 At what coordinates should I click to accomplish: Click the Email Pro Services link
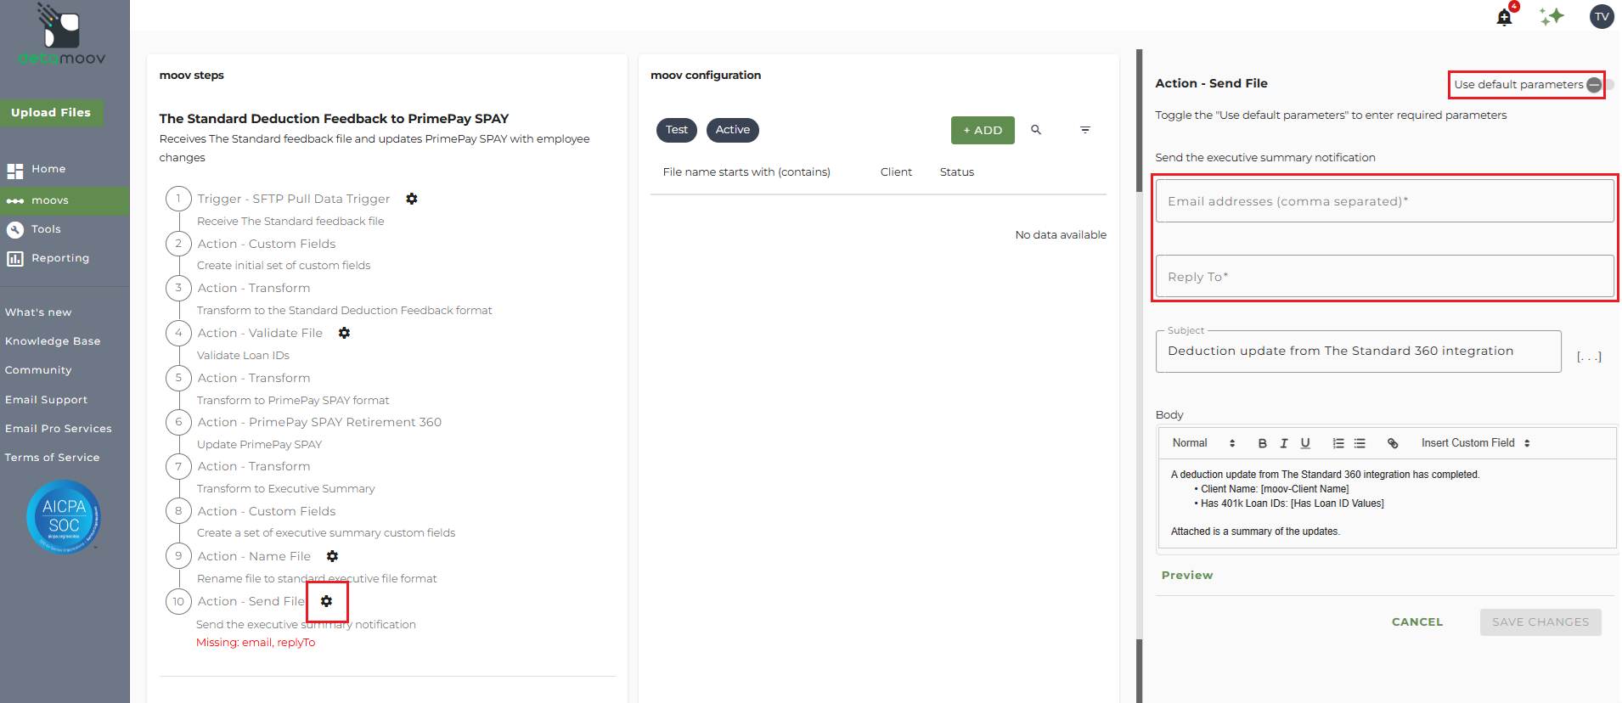(58, 429)
